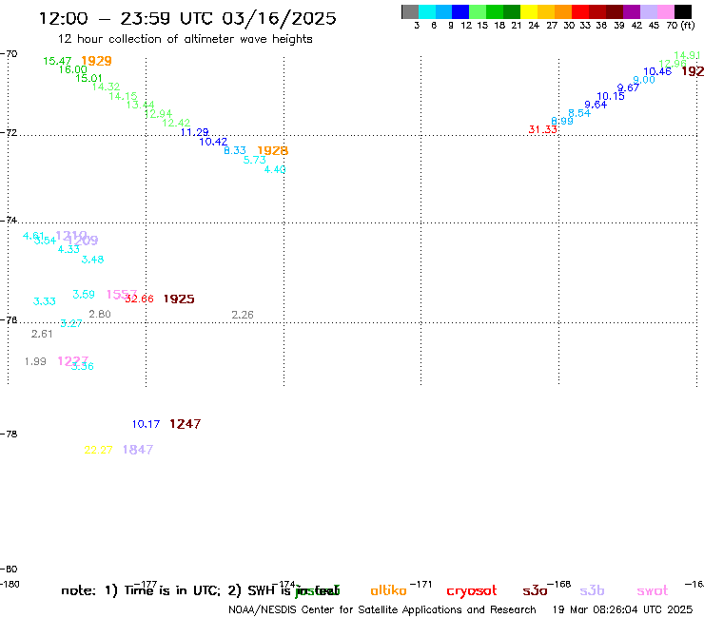Click the 14.91 reading at the top right
This screenshot has height=618, width=704.
point(687,56)
